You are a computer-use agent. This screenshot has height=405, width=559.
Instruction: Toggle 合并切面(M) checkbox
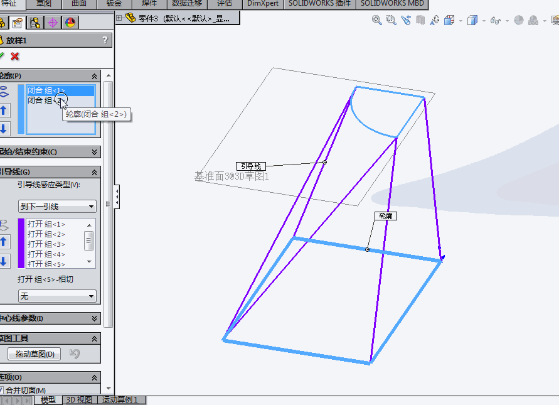tap(1, 390)
